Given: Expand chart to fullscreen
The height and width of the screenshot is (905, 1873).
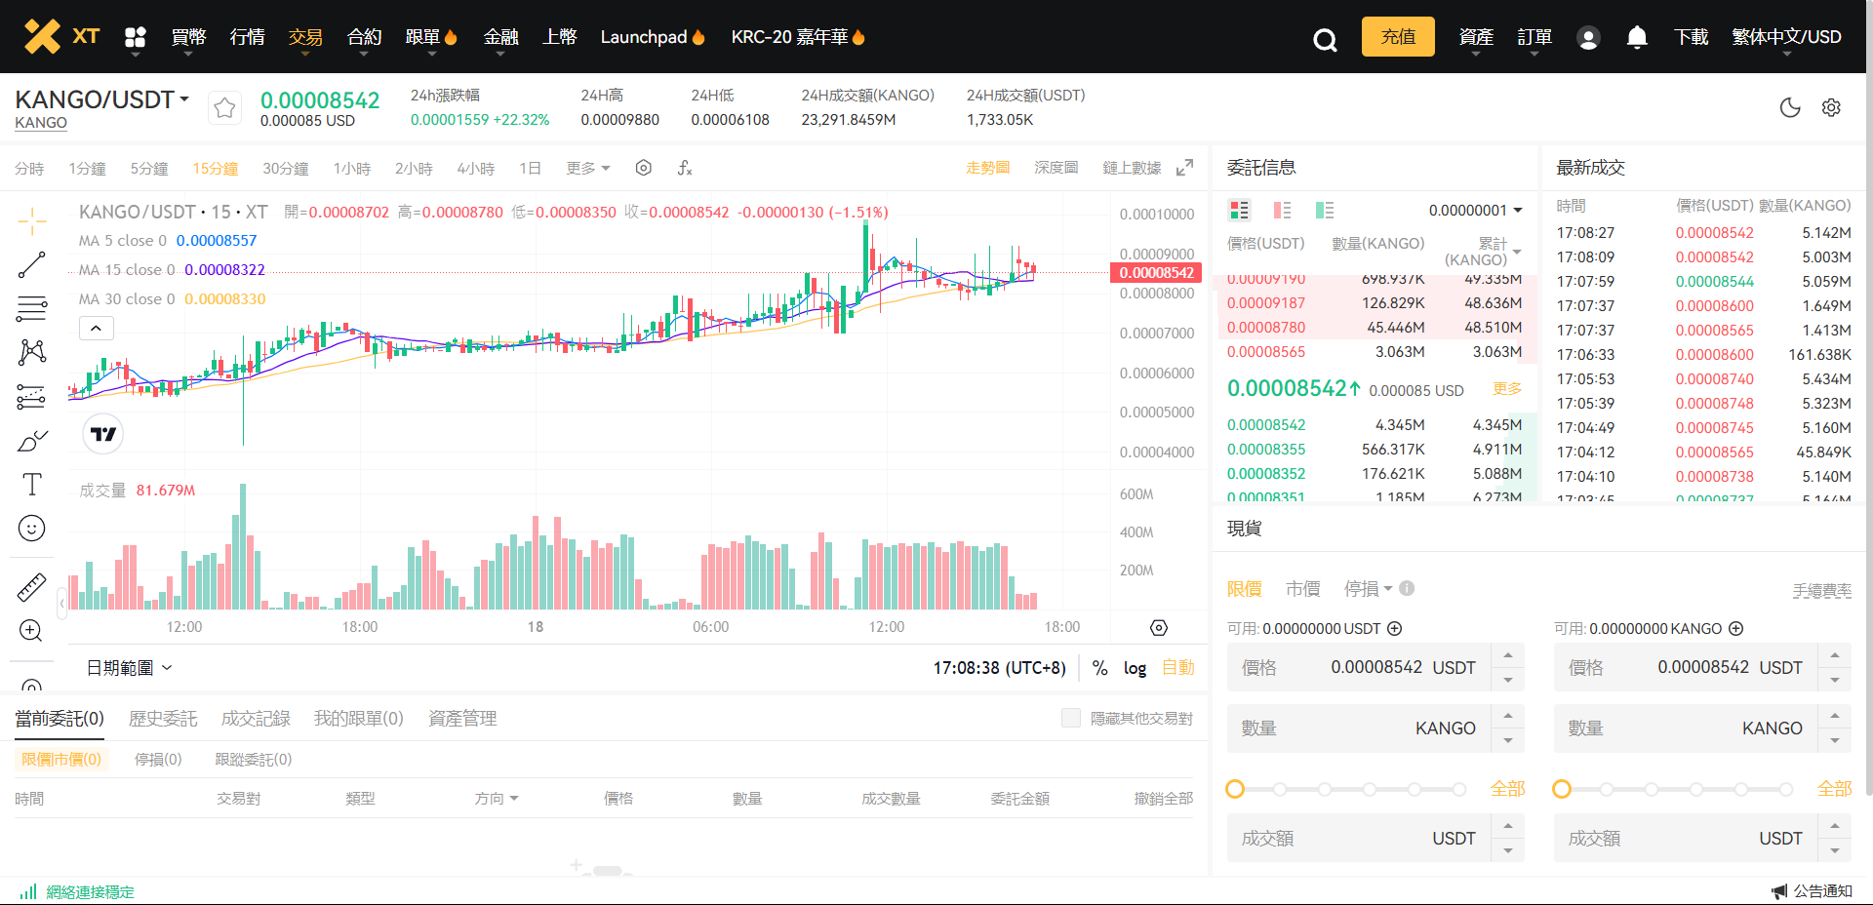Looking at the screenshot, I should tap(1184, 168).
